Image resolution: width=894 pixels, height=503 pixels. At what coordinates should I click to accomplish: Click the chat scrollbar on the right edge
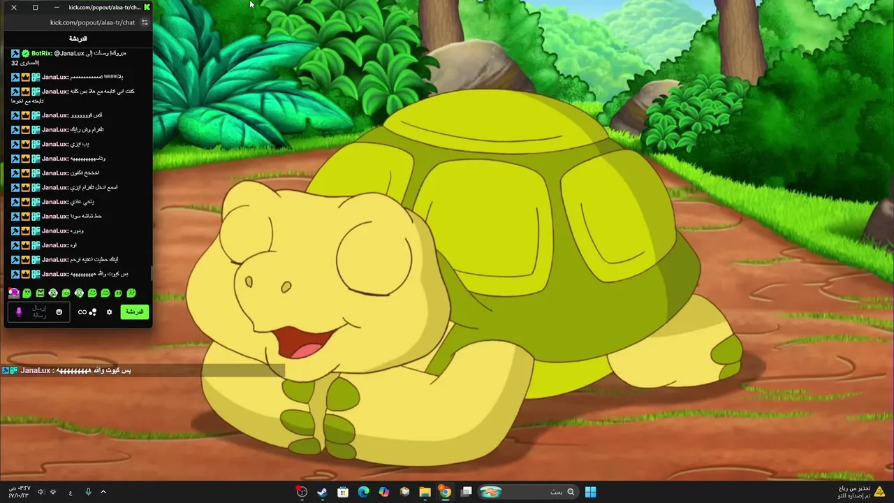(151, 272)
